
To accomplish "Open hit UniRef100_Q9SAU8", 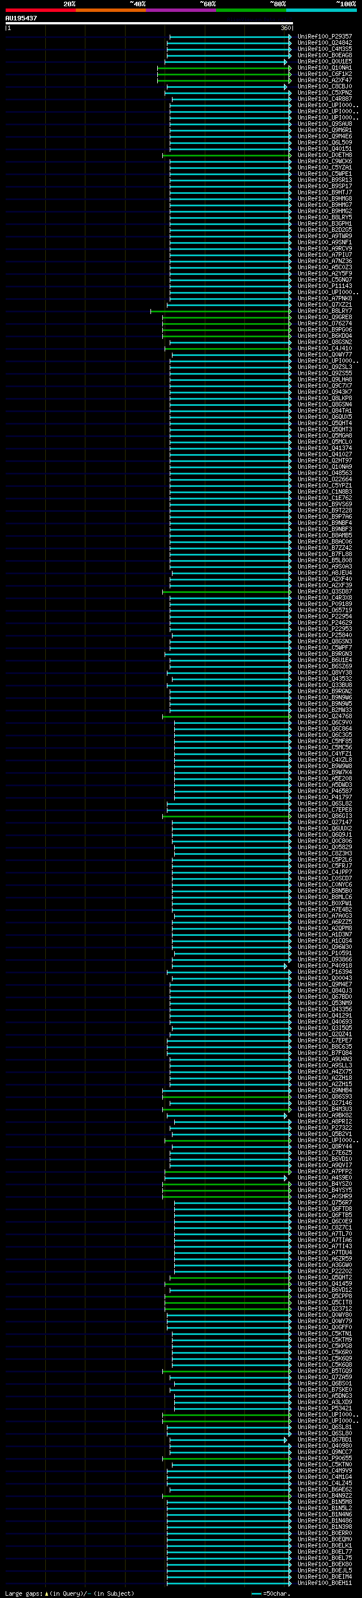I will pyautogui.click(x=325, y=124).
